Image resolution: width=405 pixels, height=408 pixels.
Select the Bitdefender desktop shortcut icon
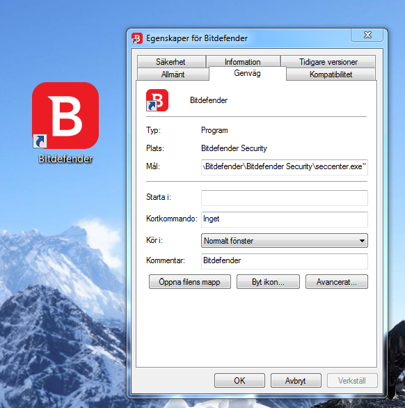pos(65,116)
